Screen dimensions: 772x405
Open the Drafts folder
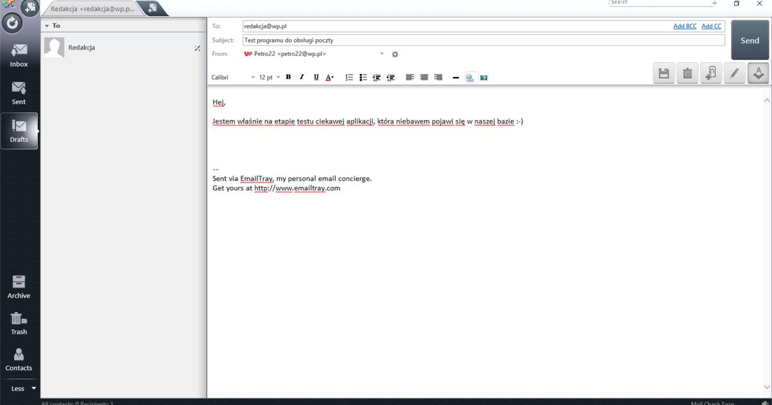point(19,131)
